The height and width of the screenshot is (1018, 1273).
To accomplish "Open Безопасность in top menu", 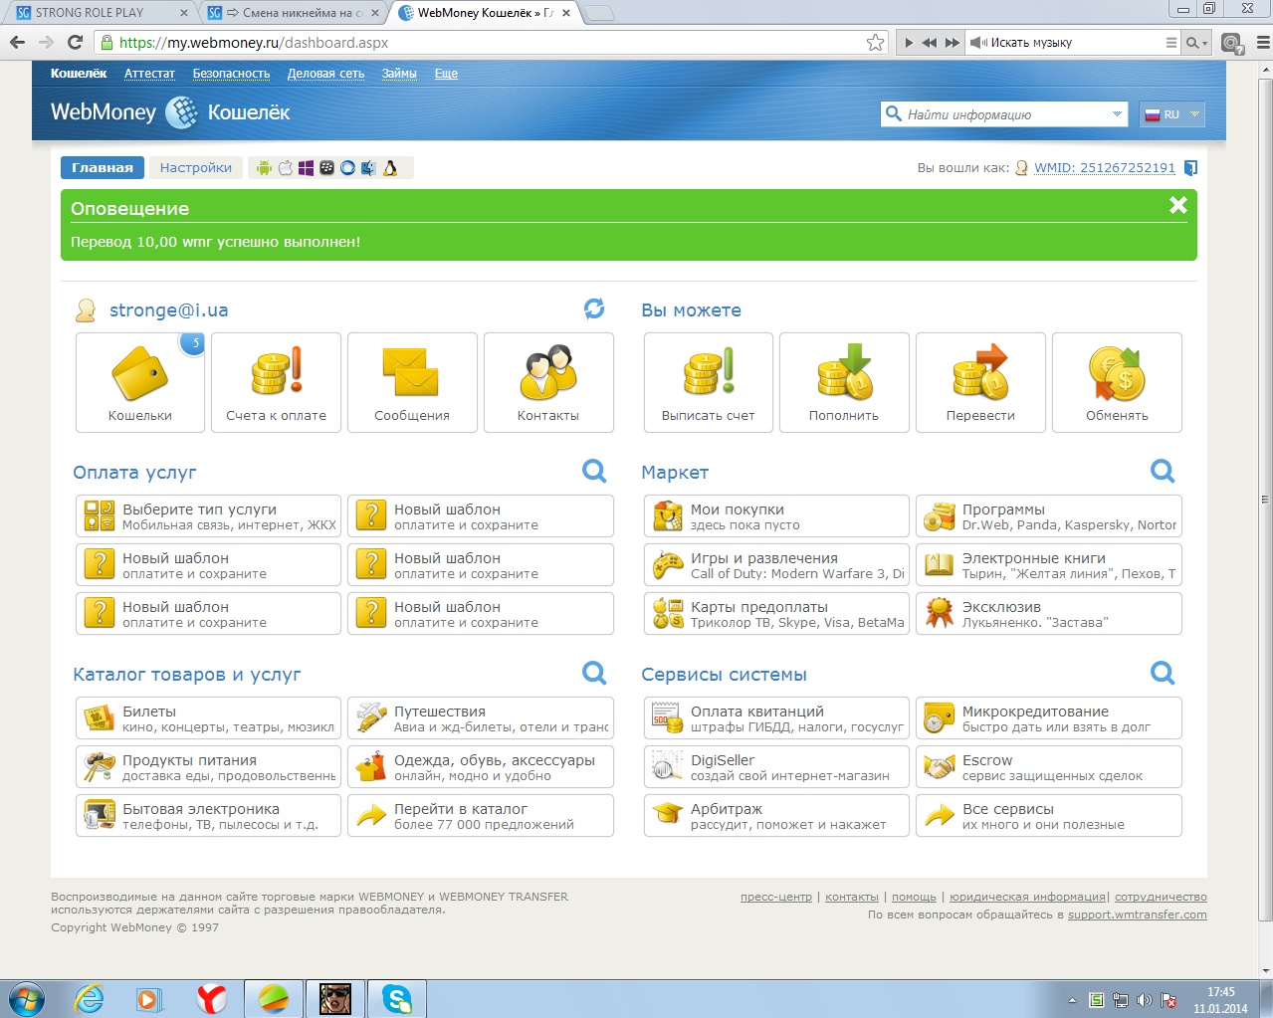I will tap(231, 74).
